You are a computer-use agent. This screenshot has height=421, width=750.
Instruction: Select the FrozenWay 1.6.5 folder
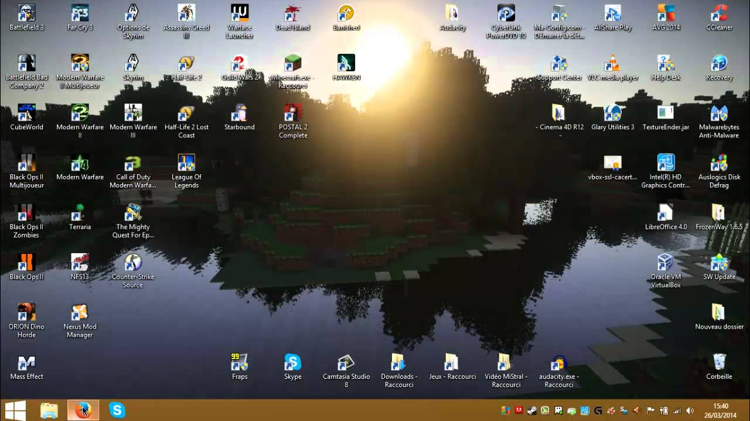719,212
